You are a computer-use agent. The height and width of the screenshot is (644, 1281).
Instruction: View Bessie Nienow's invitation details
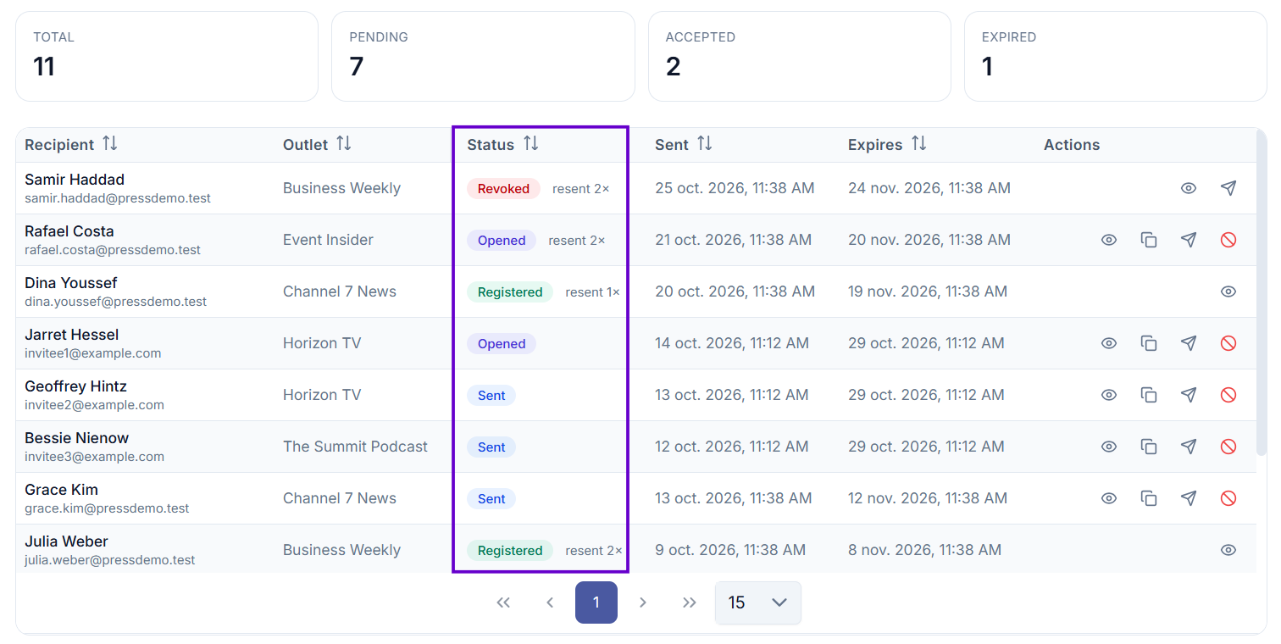tap(1109, 447)
